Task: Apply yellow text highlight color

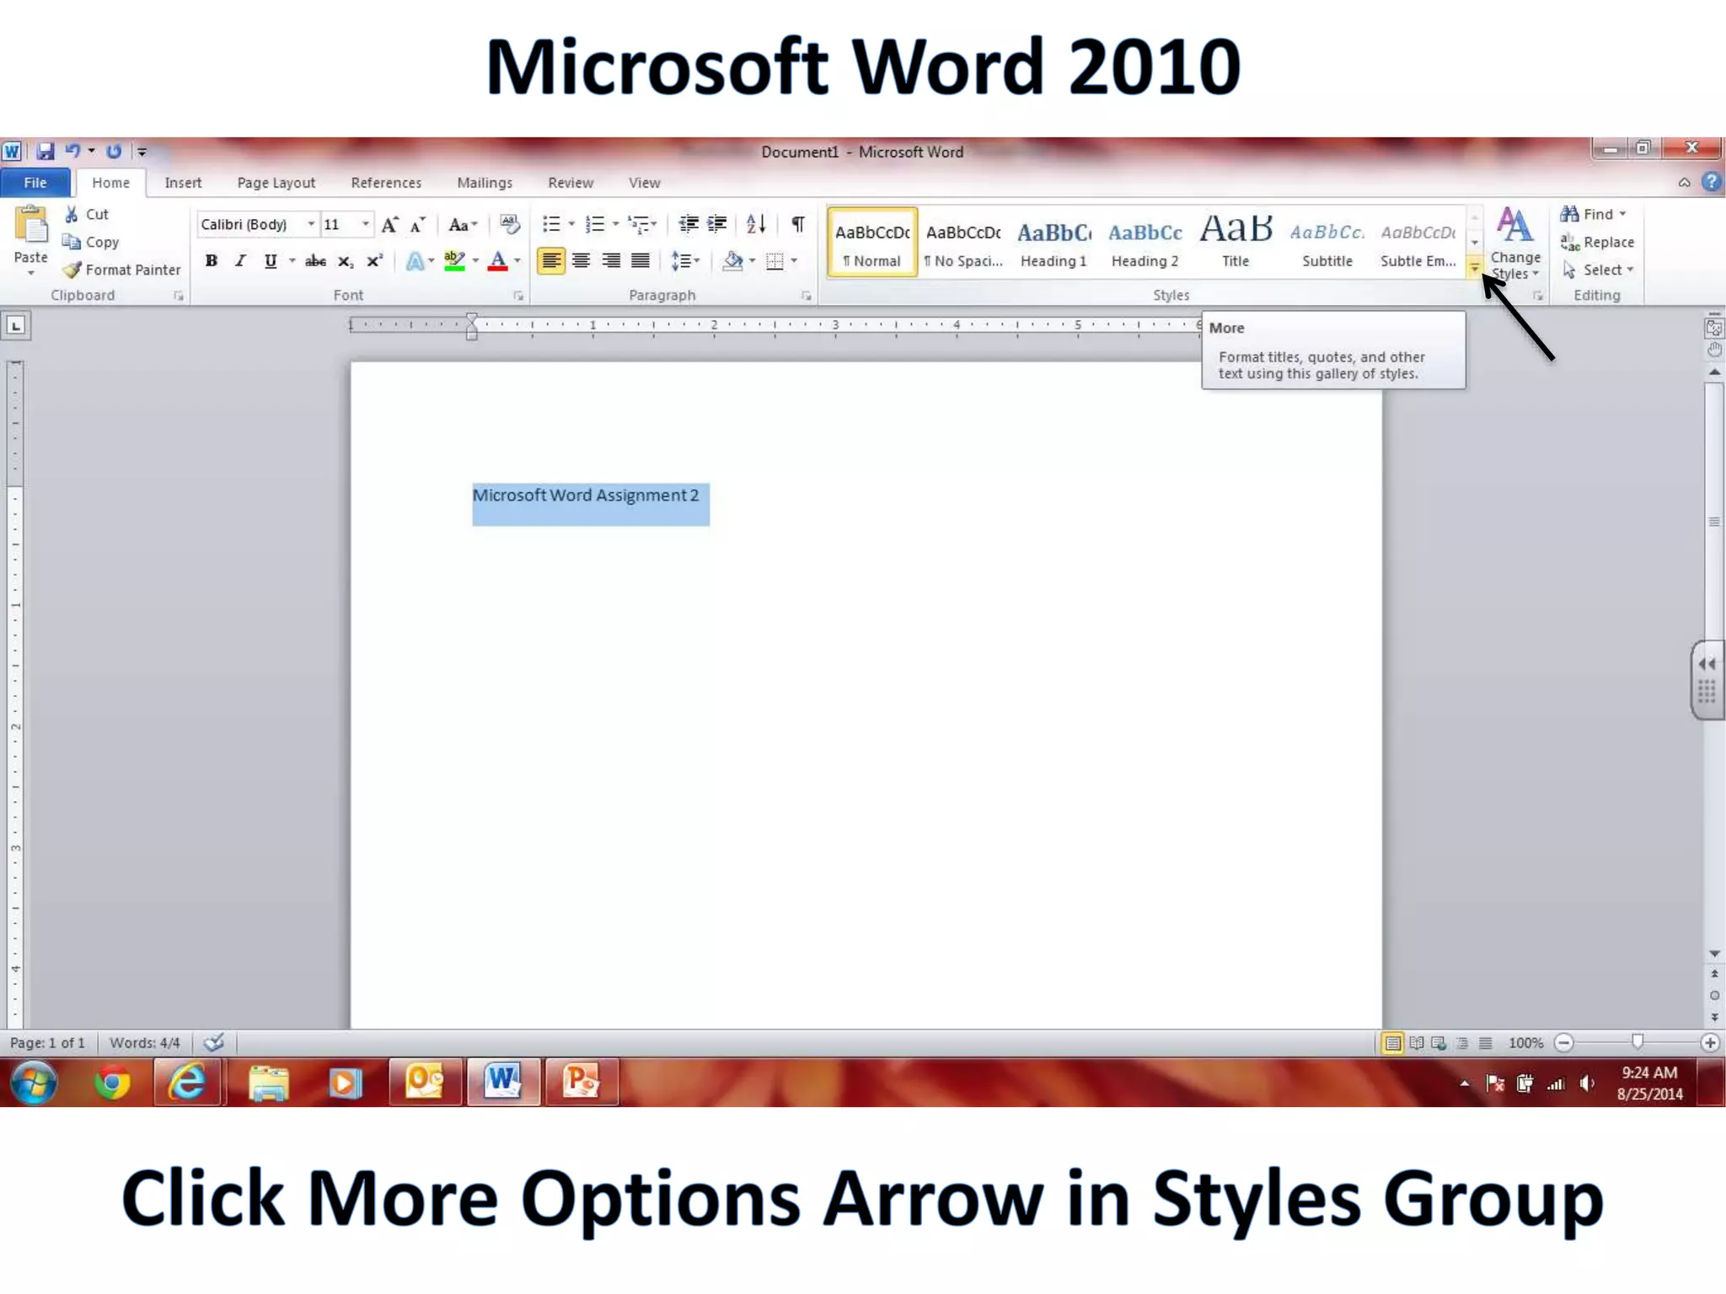Action: point(455,261)
